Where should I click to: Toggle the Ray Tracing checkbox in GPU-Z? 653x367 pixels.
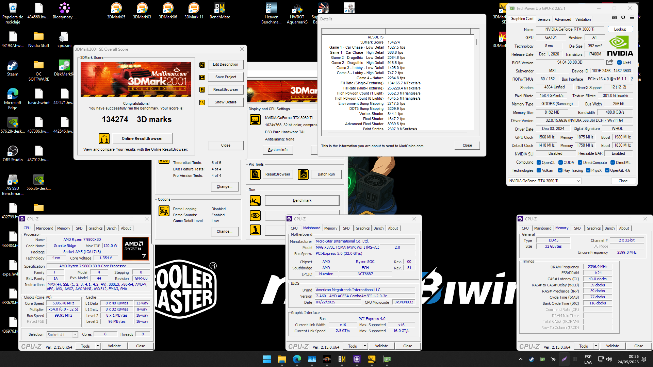click(x=560, y=170)
